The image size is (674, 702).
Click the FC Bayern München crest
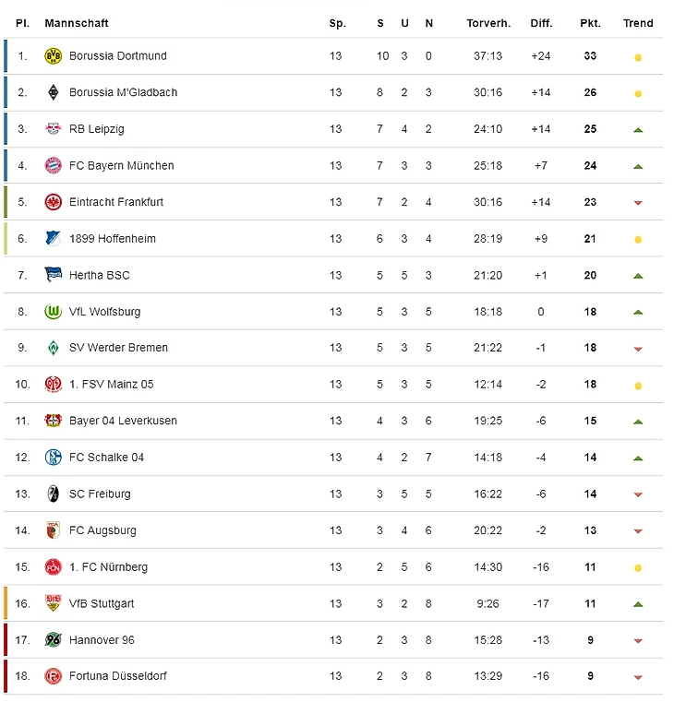(53, 166)
